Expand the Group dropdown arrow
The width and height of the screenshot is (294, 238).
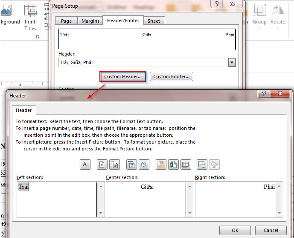[259, 29]
